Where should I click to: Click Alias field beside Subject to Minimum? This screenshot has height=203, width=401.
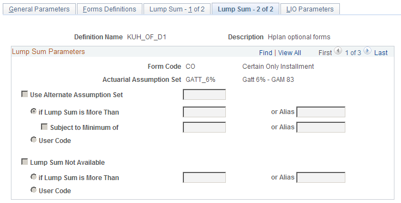click(x=321, y=127)
